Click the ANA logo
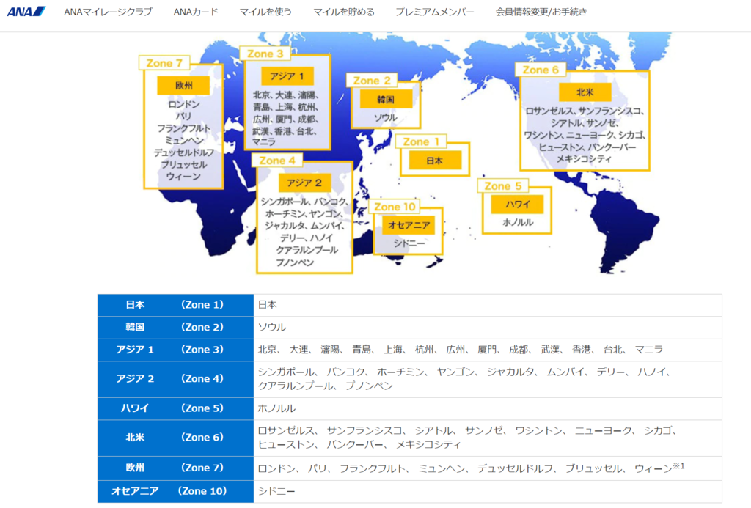 point(26,12)
